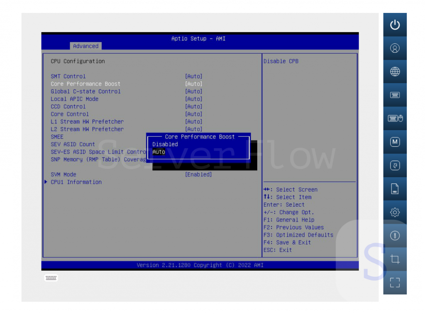Click the M macro icon
This screenshot has width=425, height=314.
click(395, 142)
